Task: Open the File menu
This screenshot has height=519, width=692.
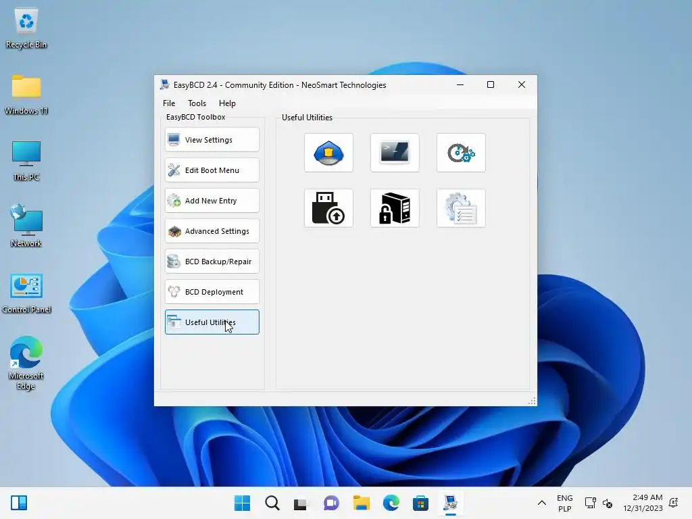Action: tap(169, 103)
